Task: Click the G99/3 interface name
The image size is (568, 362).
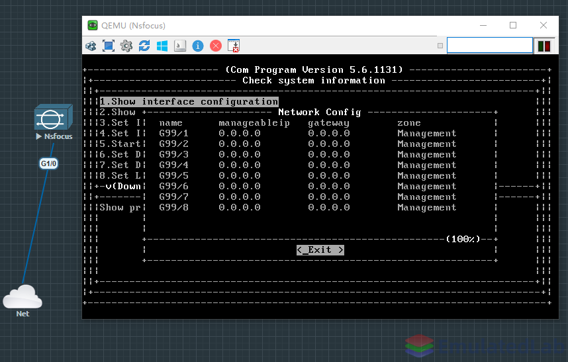Action: 174,155
